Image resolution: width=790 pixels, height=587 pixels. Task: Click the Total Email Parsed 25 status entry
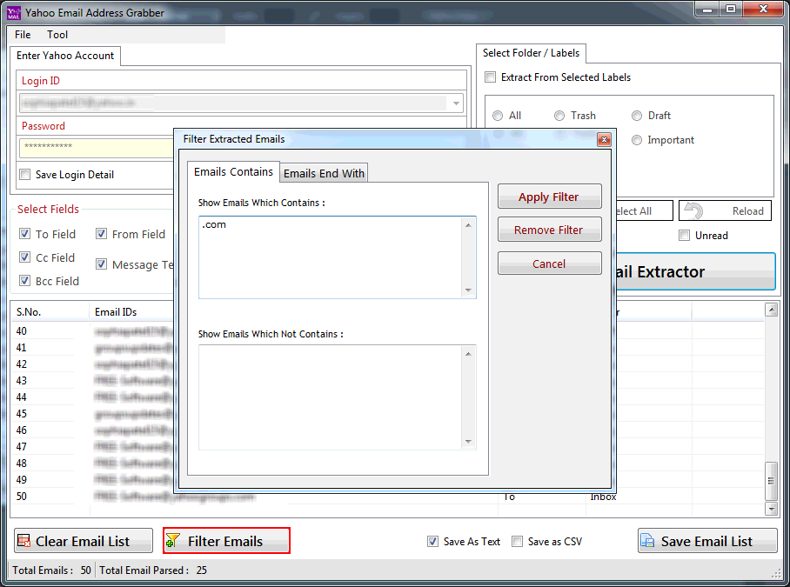click(153, 570)
